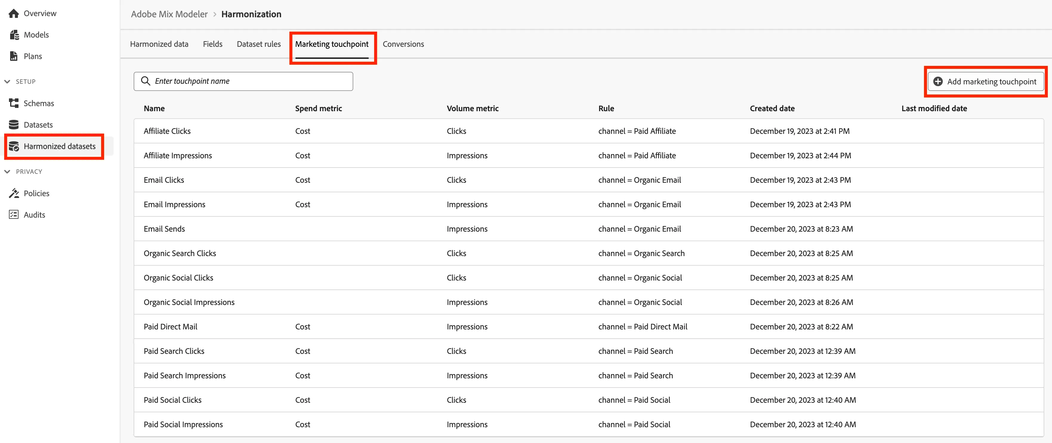Select the Paid Direct Mail touchpoint
The height and width of the screenshot is (443, 1052).
[x=170, y=327]
